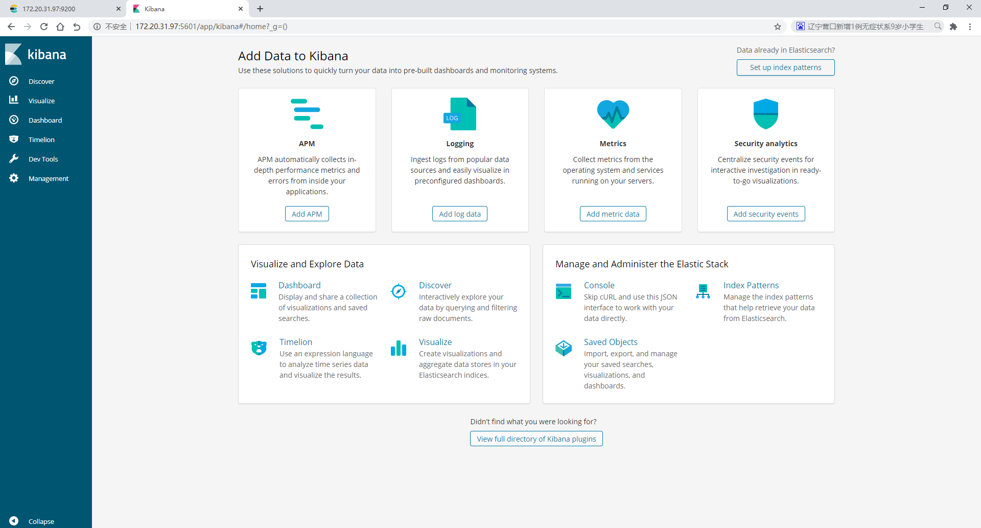Click the Add APM button
Viewport: 981px width, 528px height.
(307, 214)
